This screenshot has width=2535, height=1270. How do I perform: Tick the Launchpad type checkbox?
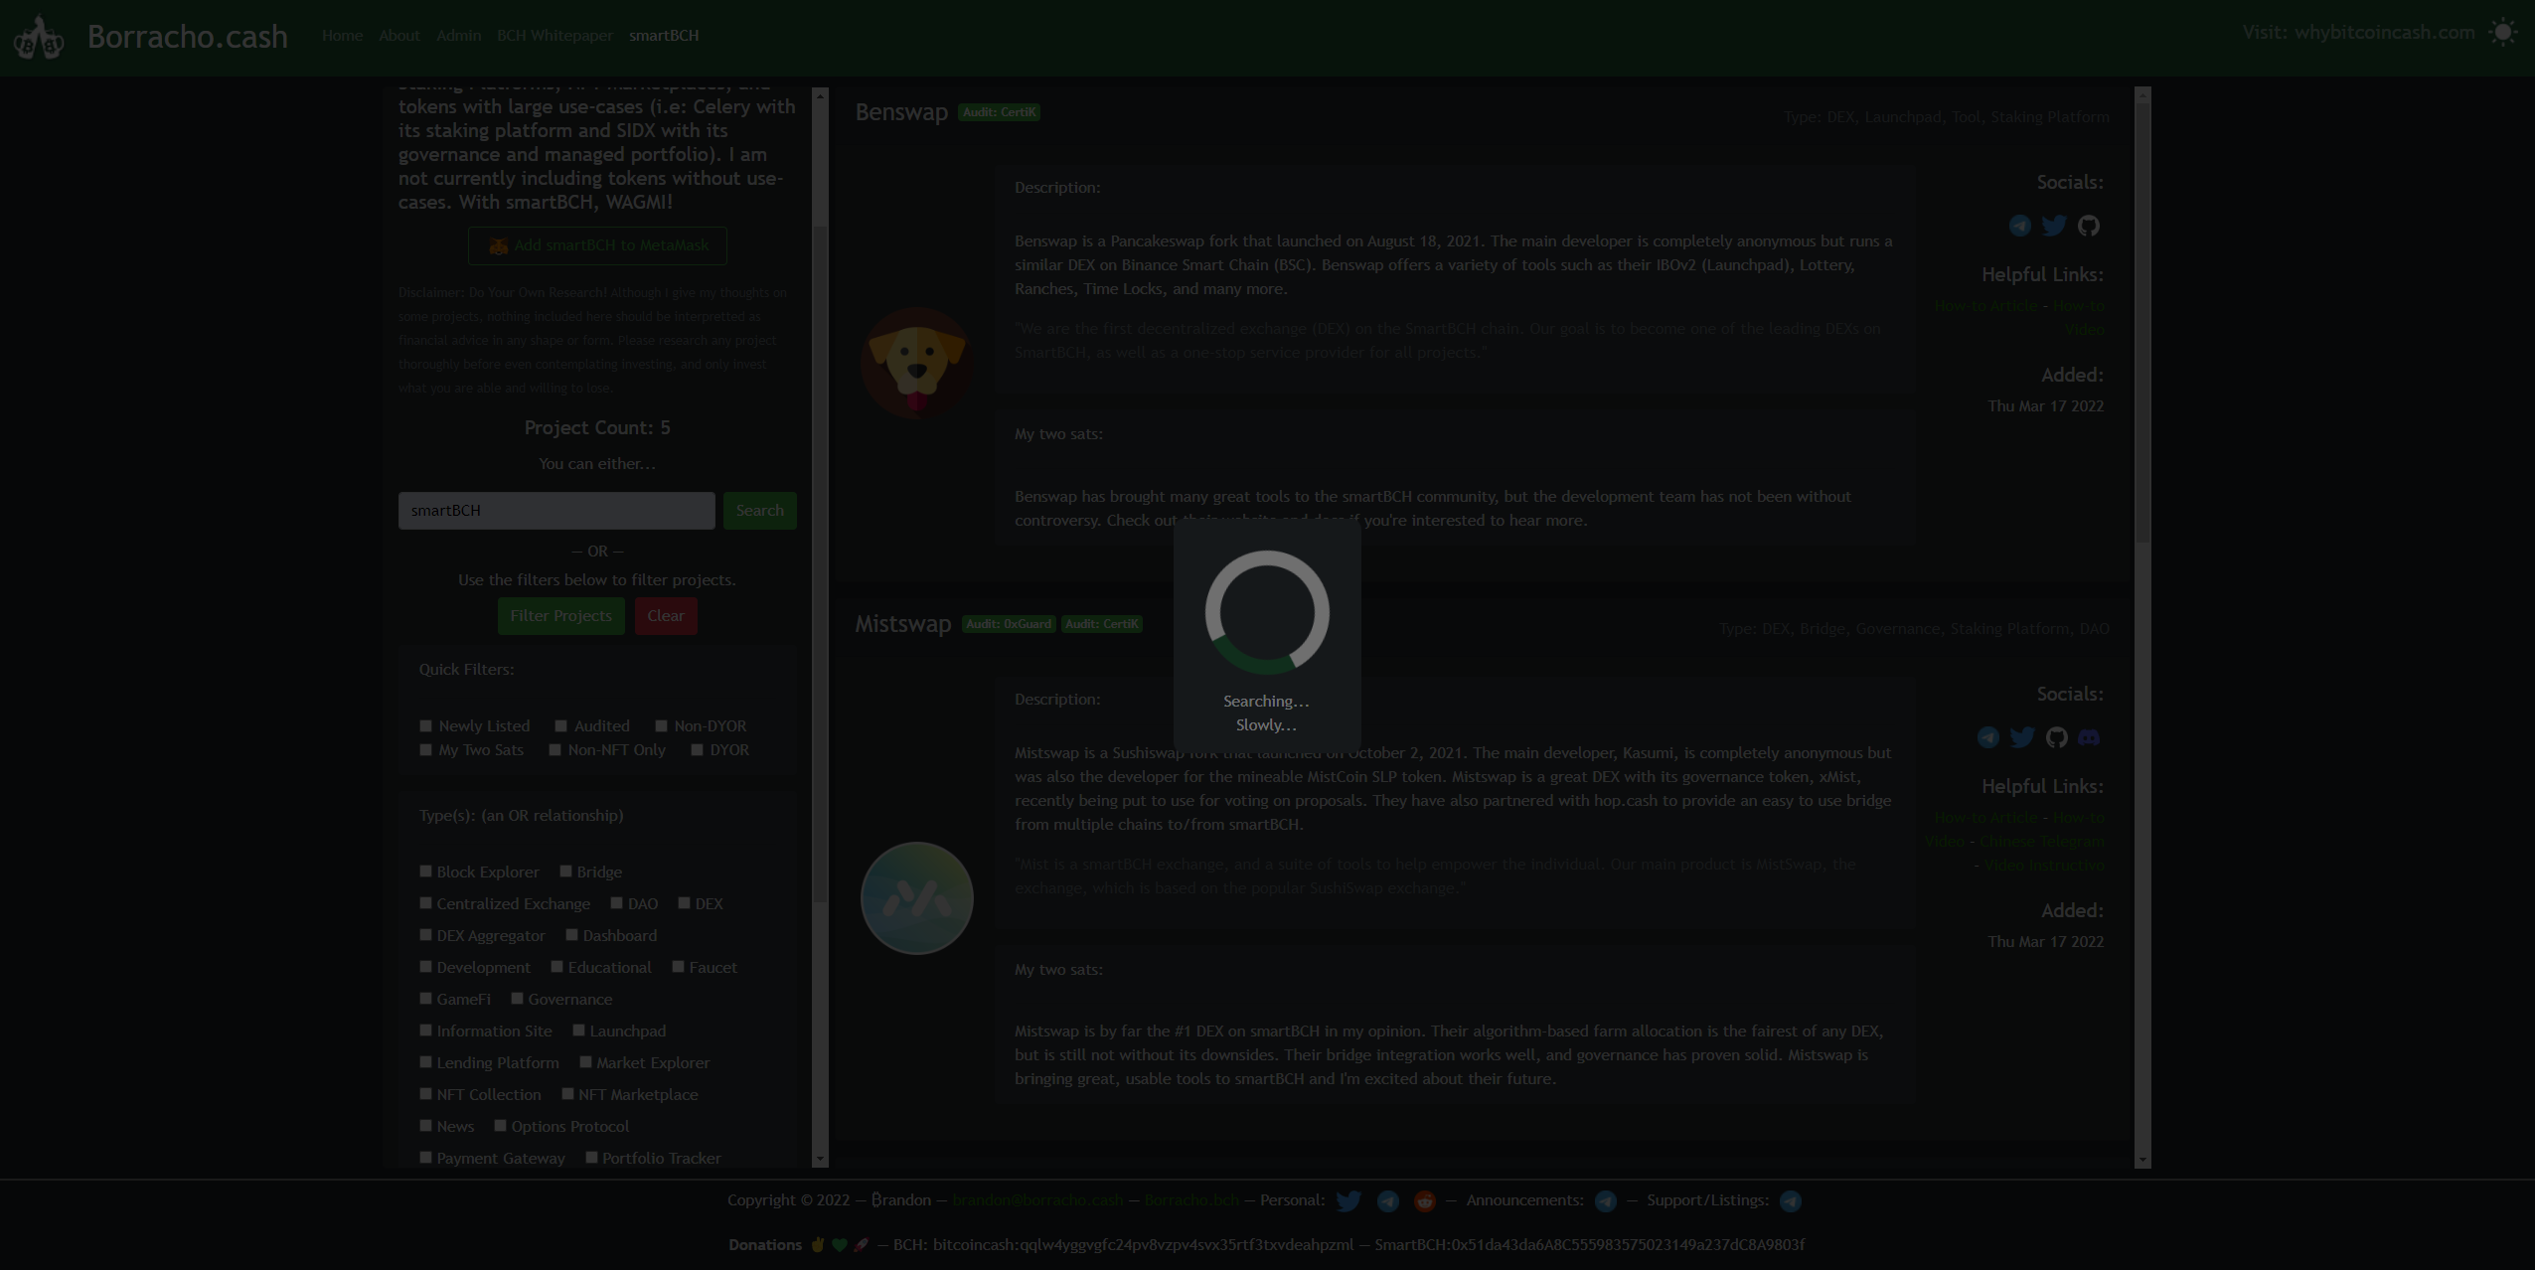tap(578, 1030)
